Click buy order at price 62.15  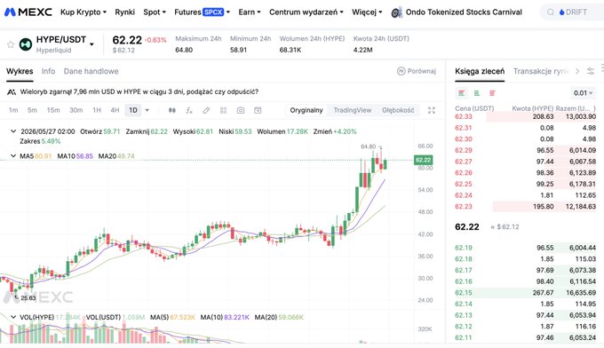pos(526,293)
